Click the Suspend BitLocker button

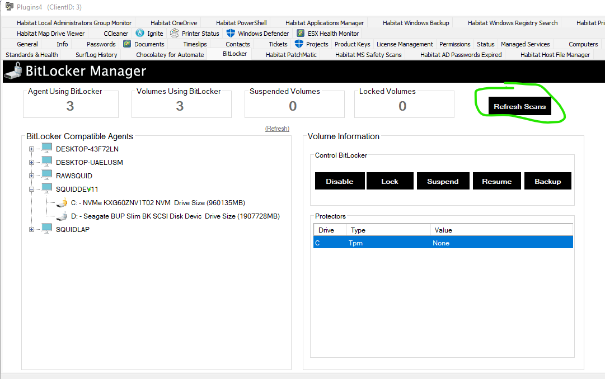pyautogui.click(x=443, y=181)
